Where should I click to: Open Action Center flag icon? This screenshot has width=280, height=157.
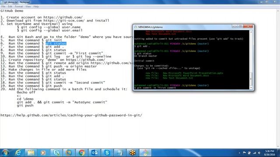pyautogui.click(x=244, y=153)
